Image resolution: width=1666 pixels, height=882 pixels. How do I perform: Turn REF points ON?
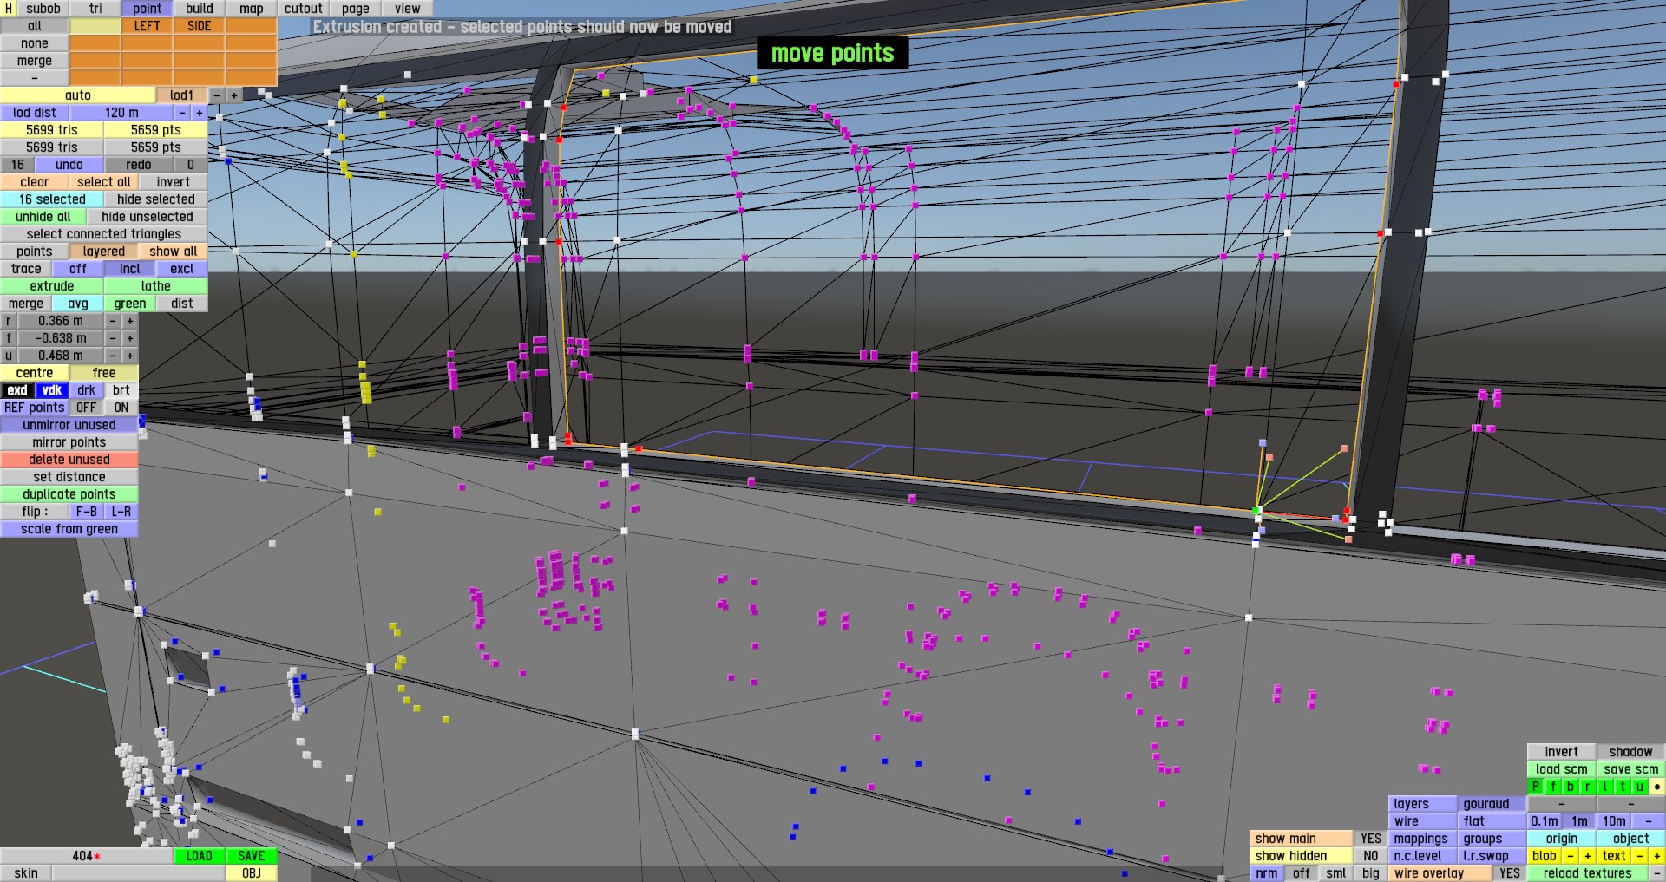point(121,408)
